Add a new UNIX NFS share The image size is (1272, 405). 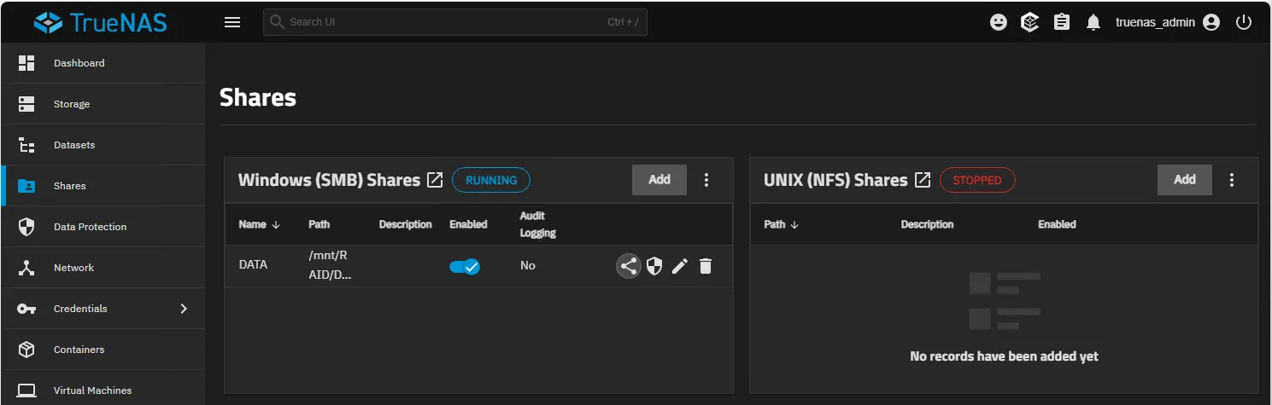click(1184, 180)
